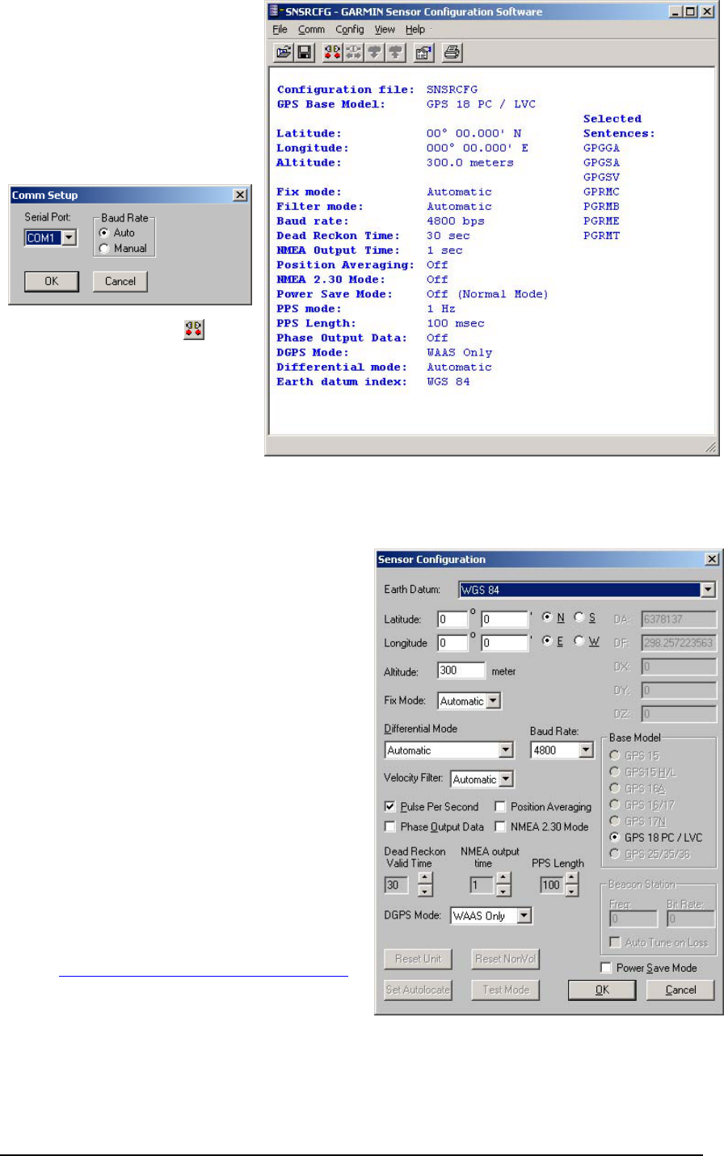Select the N latitude radio button

[x=547, y=617]
